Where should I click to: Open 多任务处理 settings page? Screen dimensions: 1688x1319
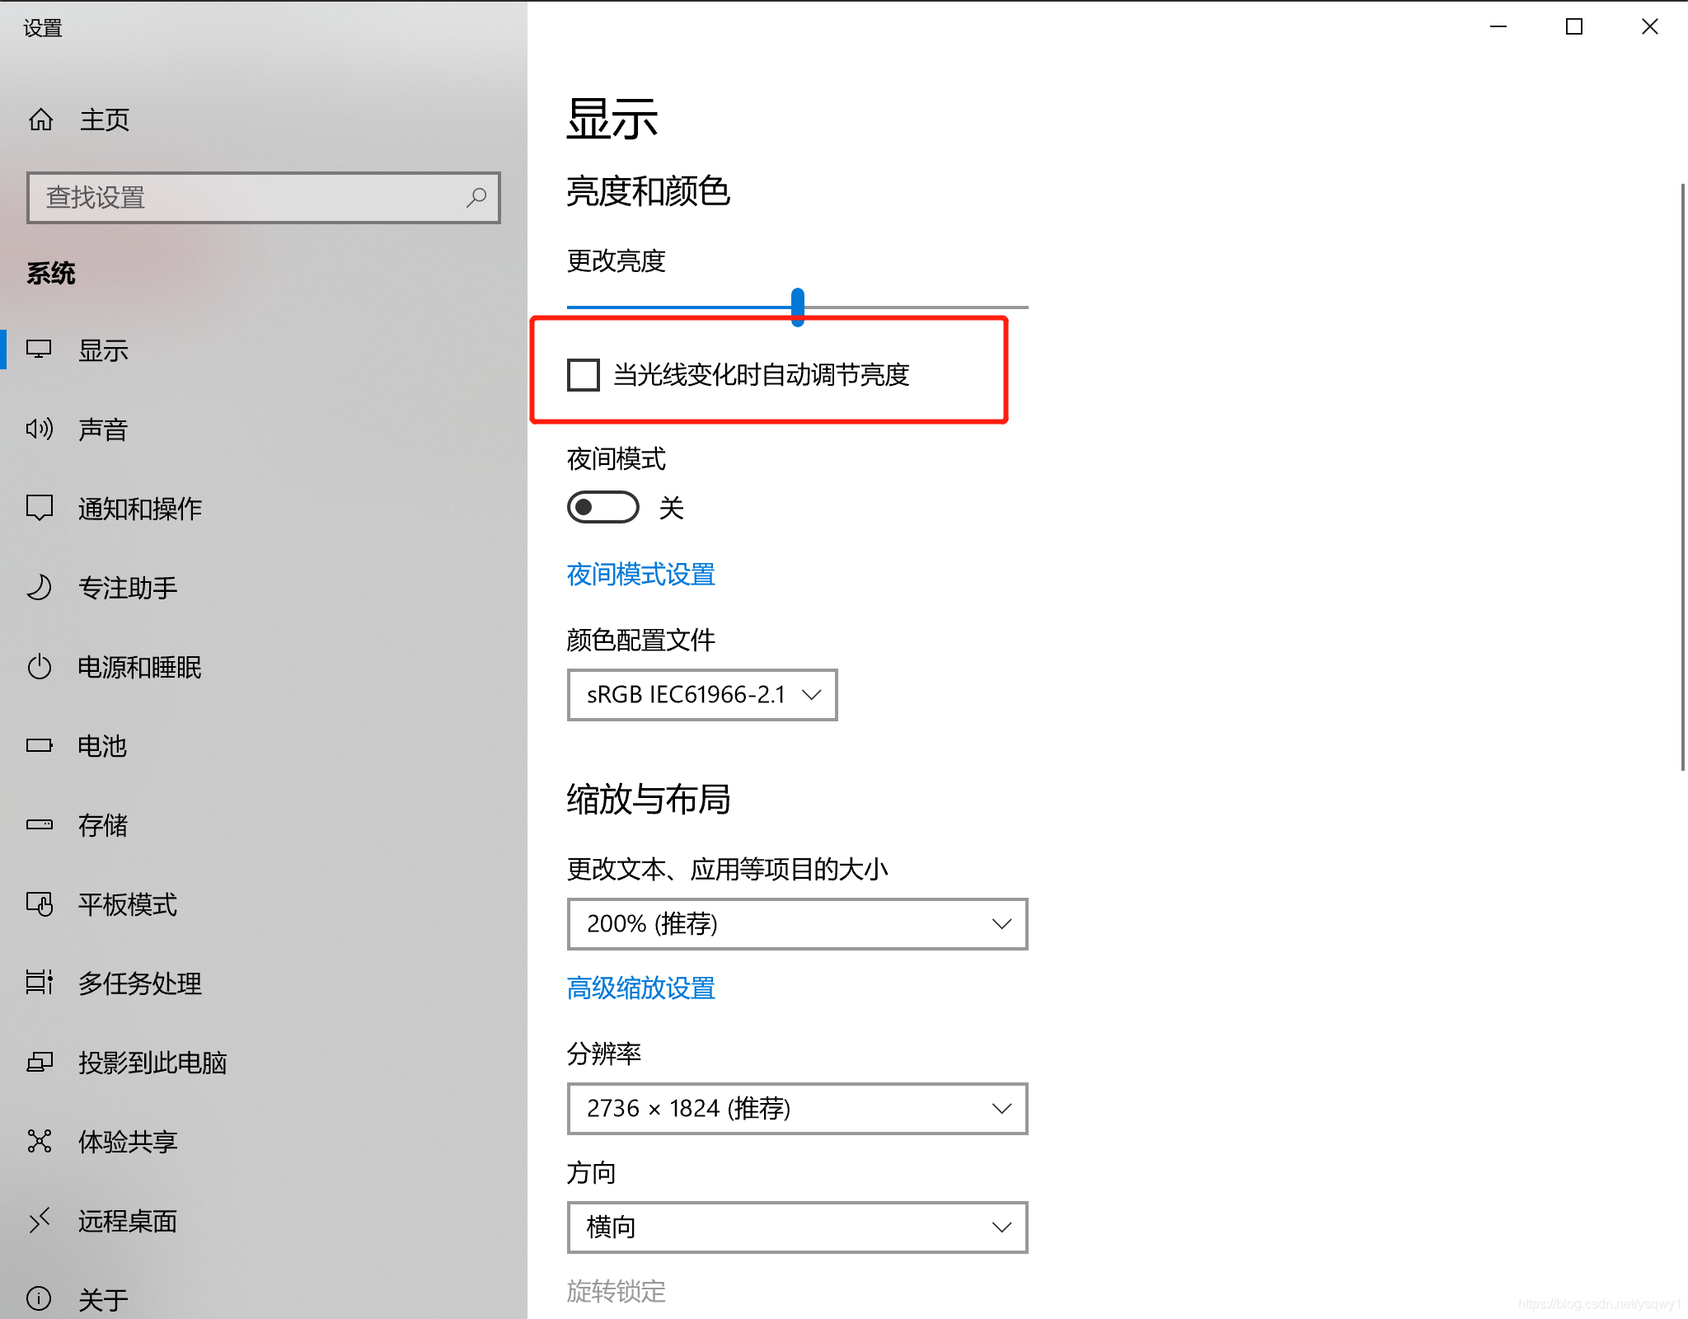tap(139, 983)
